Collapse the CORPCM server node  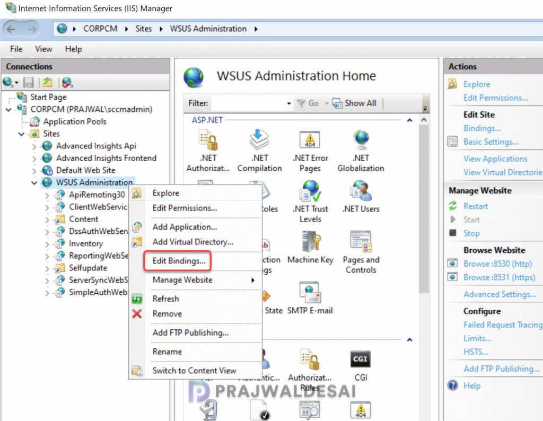point(8,109)
